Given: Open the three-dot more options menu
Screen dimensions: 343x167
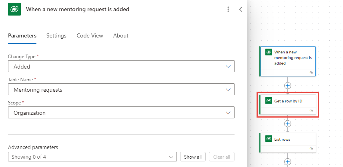Looking at the screenshot, I should pyautogui.click(x=228, y=9).
